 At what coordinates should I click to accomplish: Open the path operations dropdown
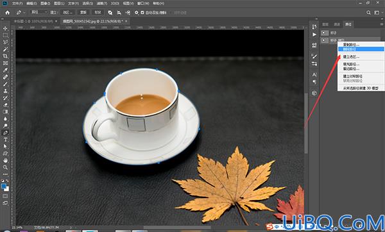[110, 13]
